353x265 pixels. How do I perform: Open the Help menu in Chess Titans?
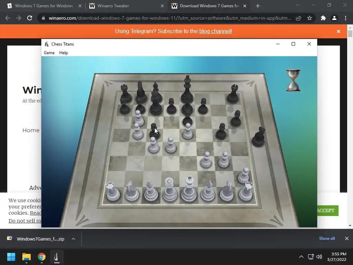click(x=63, y=53)
